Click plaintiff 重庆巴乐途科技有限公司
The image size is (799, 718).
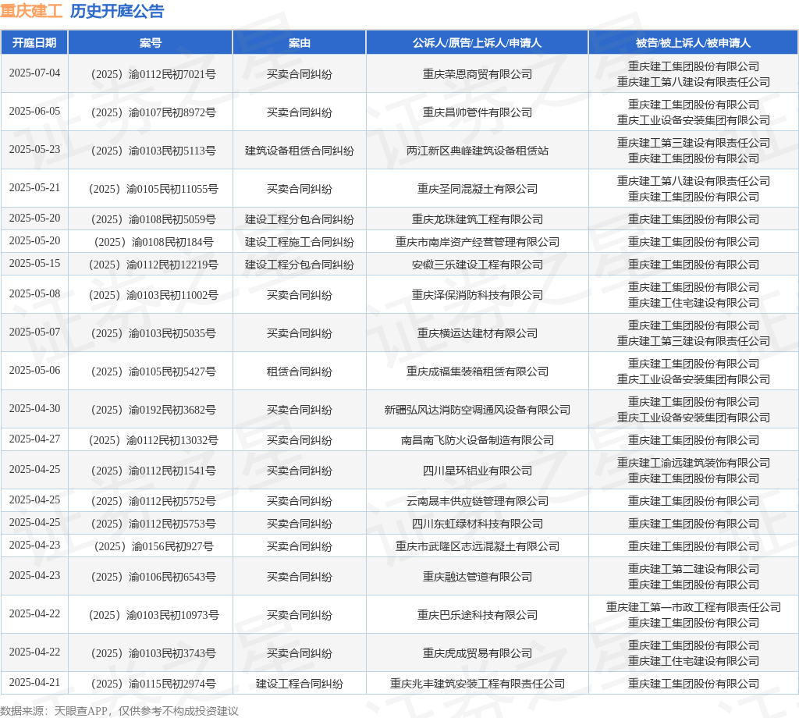[x=477, y=616]
